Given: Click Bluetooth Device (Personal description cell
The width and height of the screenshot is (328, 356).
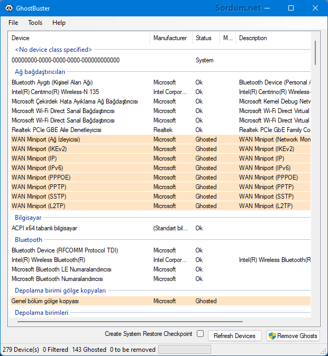Looking at the screenshot, I should 275,82.
